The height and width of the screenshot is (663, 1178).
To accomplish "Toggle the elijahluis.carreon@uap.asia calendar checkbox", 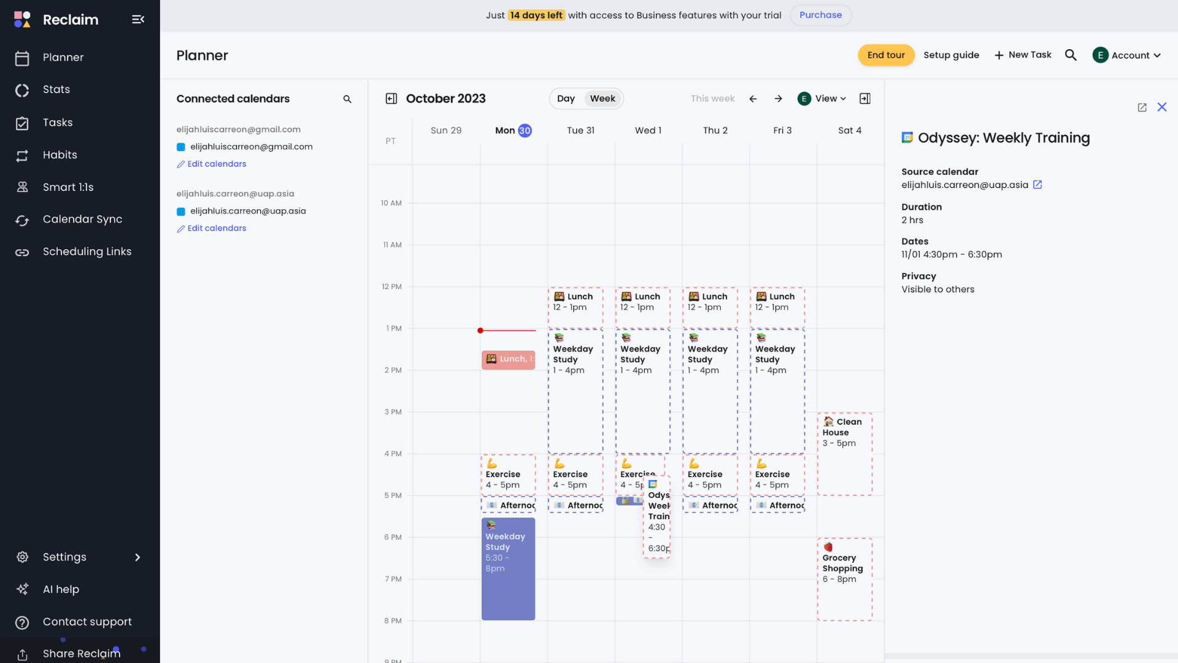I will coord(181,211).
